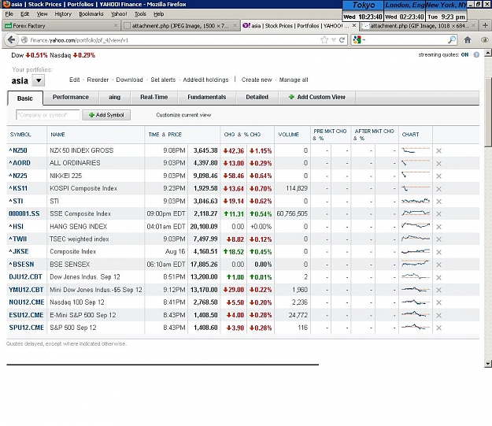Click the Add Symbol button

pos(106,115)
